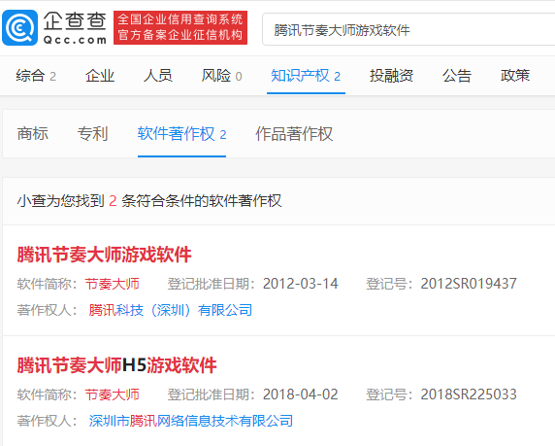Switch to the 企业 tab
The width and height of the screenshot is (555, 446).
(x=100, y=76)
